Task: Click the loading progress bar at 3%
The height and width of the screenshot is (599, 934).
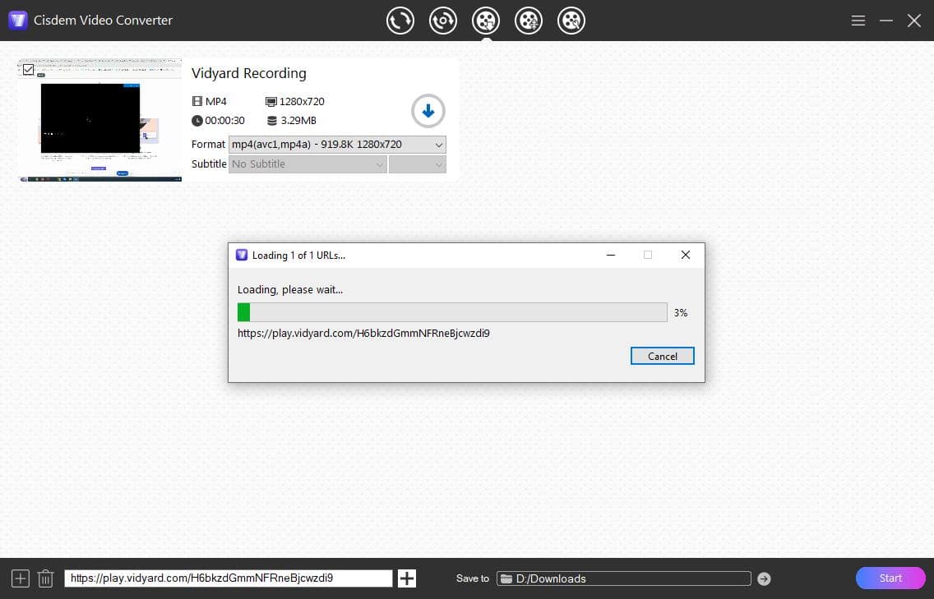Action: tap(452, 312)
